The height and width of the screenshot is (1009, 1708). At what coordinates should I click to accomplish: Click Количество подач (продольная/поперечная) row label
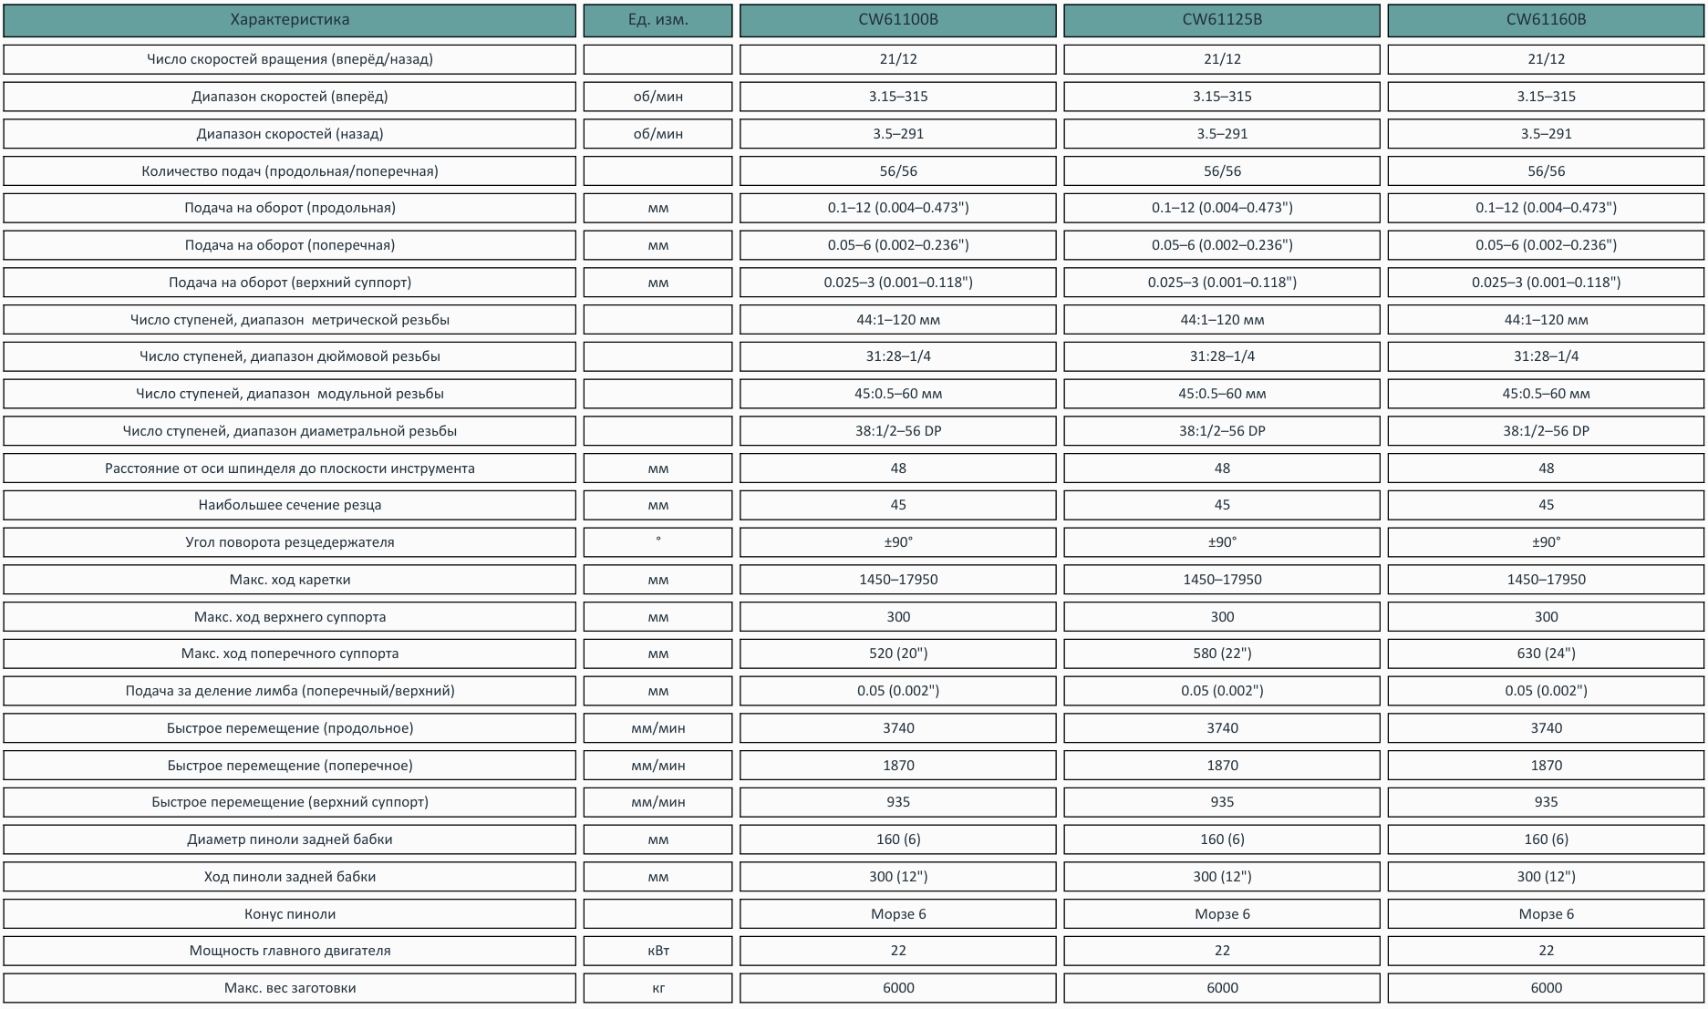(289, 171)
